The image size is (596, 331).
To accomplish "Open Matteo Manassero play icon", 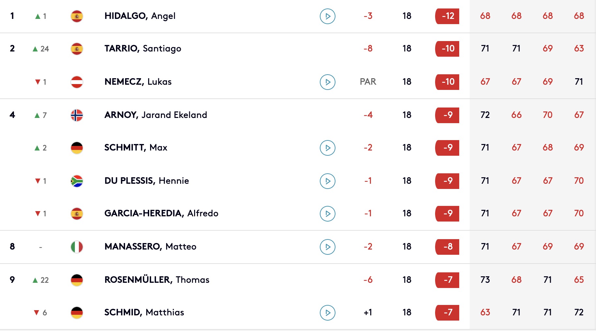I will coord(328,247).
